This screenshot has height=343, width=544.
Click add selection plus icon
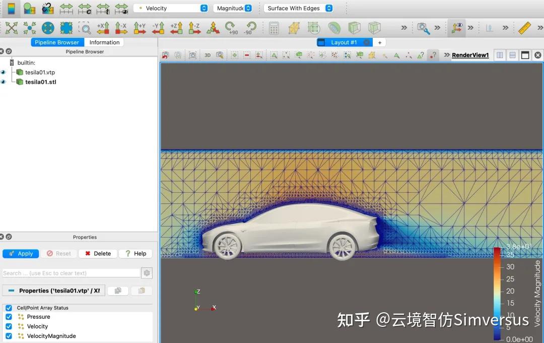pos(235,55)
